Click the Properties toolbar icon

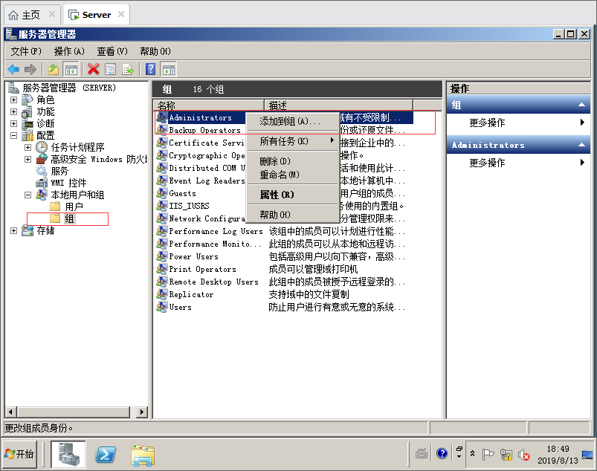pos(110,69)
